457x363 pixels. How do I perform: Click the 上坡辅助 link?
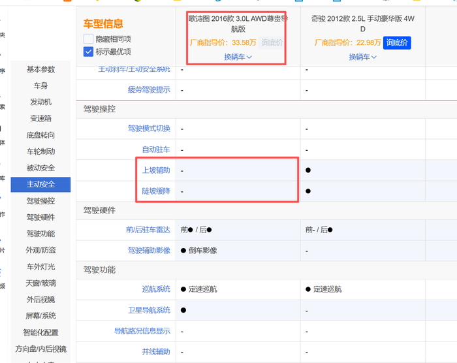(x=156, y=170)
